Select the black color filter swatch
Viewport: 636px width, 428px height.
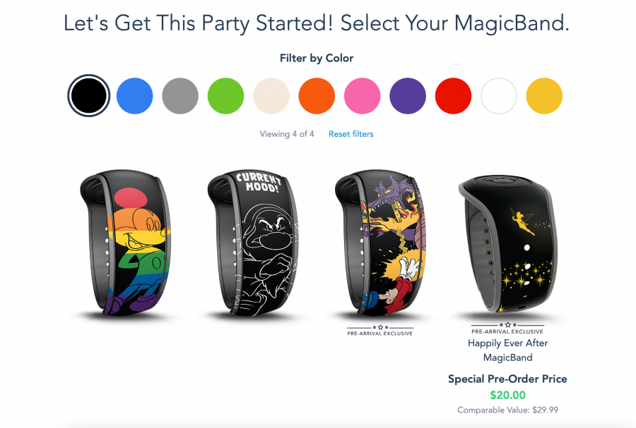pyautogui.click(x=88, y=95)
